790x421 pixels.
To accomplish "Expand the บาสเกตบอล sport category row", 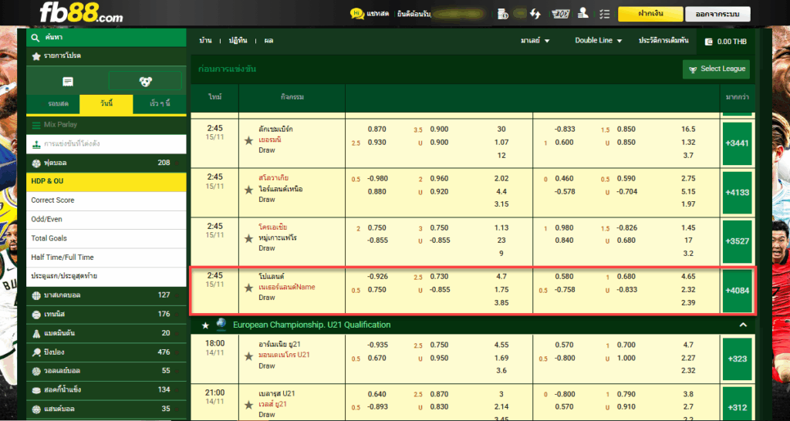I will click(x=106, y=295).
